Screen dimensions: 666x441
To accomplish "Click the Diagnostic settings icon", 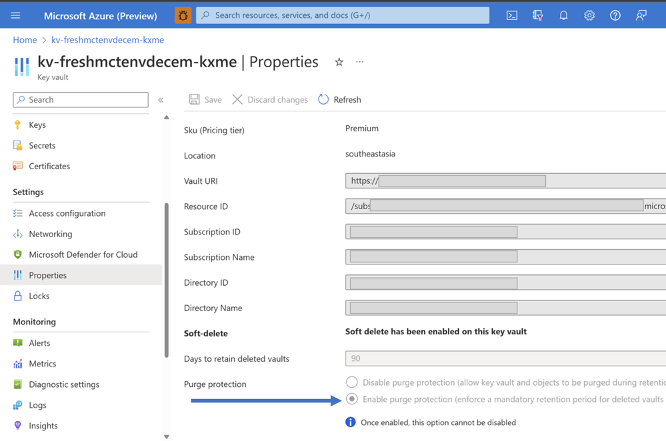I will click(17, 384).
